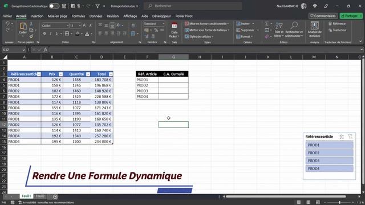Switch to the Power Pivot tab
Viewport: 365px width, 205px height.
click(184, 16)
